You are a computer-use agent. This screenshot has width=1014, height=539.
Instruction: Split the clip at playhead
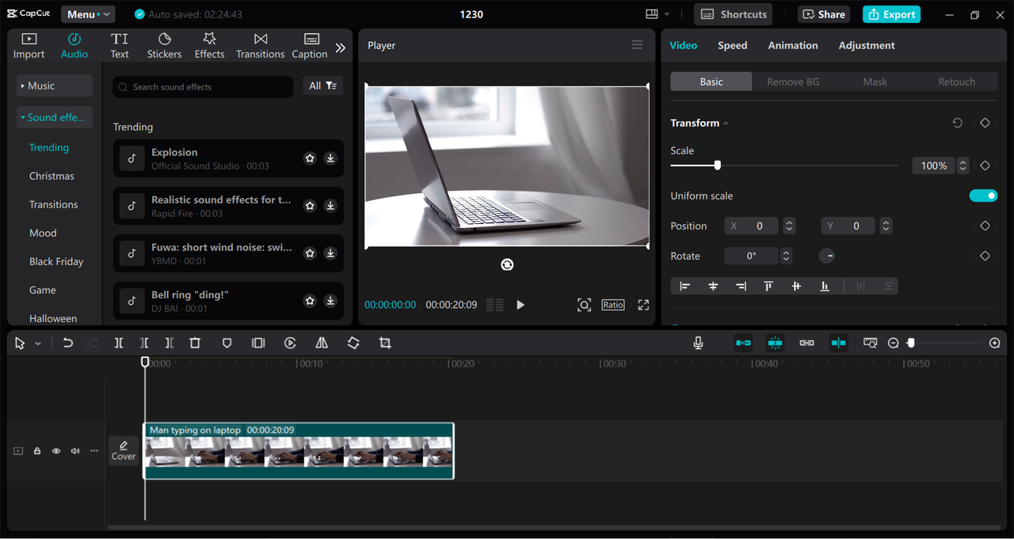pos(118,343)
